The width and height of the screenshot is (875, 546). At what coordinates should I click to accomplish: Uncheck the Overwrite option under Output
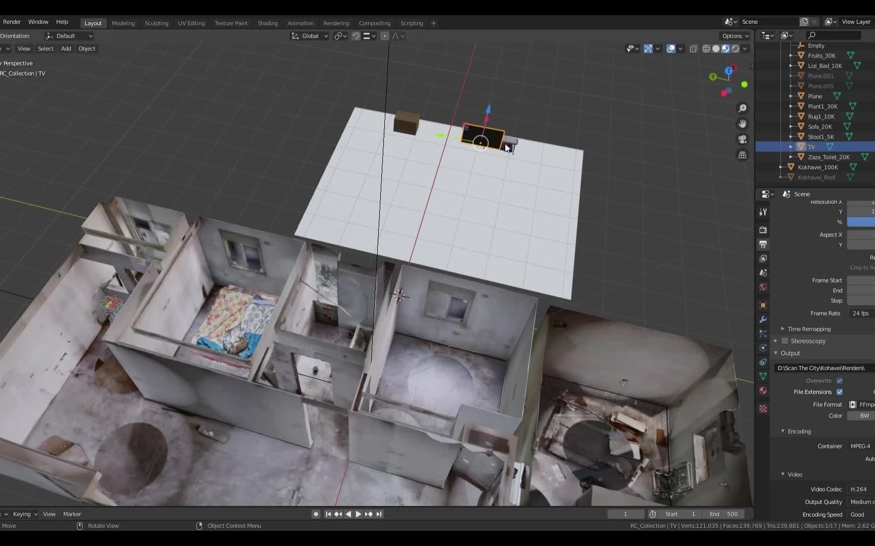tap(839, 381)
